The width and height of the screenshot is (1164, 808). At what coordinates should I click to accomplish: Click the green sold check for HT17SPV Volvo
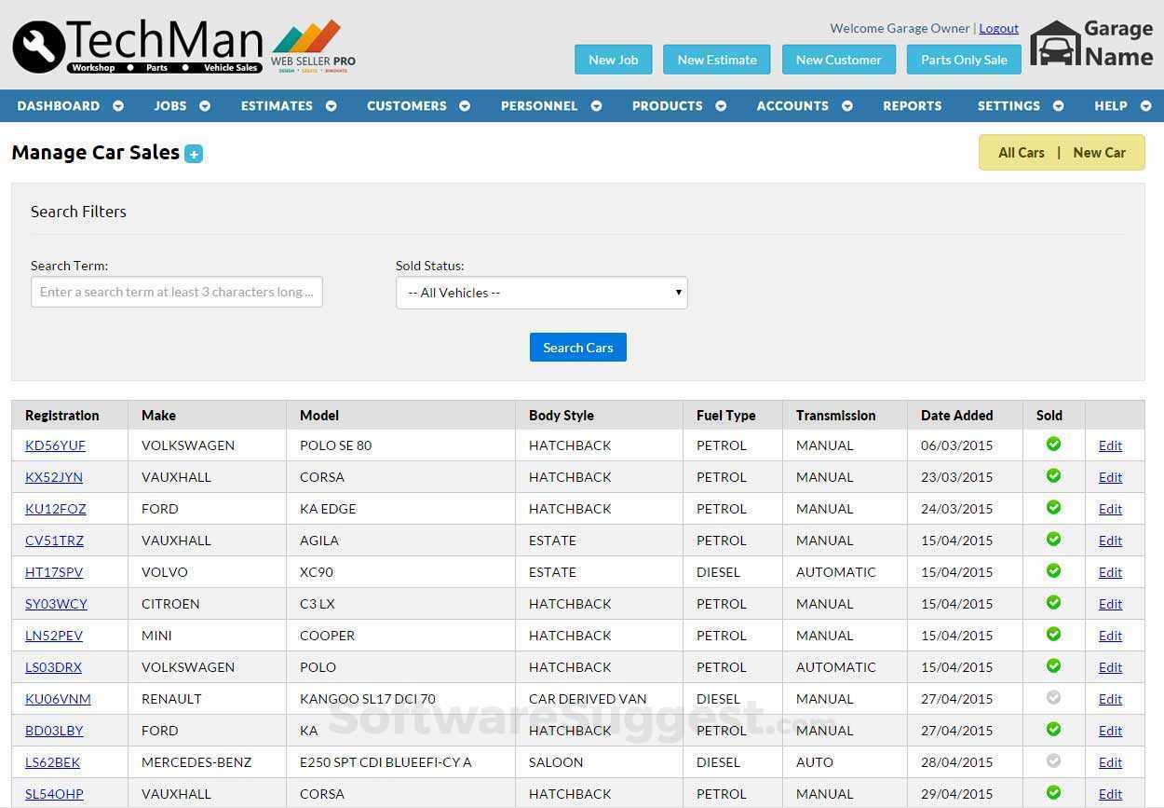tap(1053, 571)
